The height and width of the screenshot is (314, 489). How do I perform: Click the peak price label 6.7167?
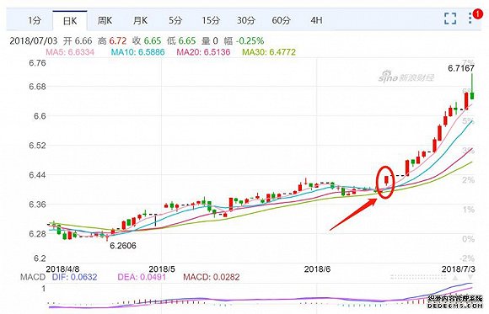click(461, 68)
